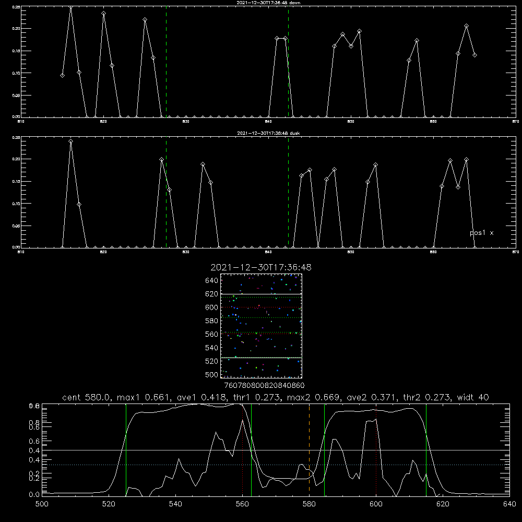Click bottom profile plot x-axis label '520'
This screenshot has width=522, height=522.
pos(109,504)
